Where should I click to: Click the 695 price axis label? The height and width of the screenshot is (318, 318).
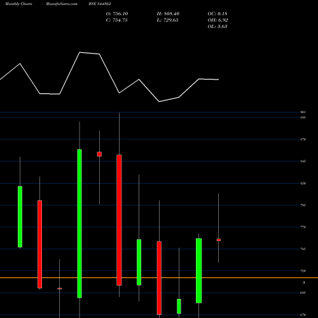(x=303, y=293)
